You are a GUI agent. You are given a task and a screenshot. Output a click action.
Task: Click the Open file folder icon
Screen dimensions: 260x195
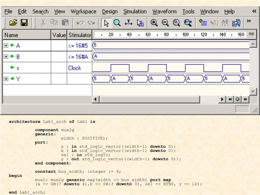click(x=13, y=23)
